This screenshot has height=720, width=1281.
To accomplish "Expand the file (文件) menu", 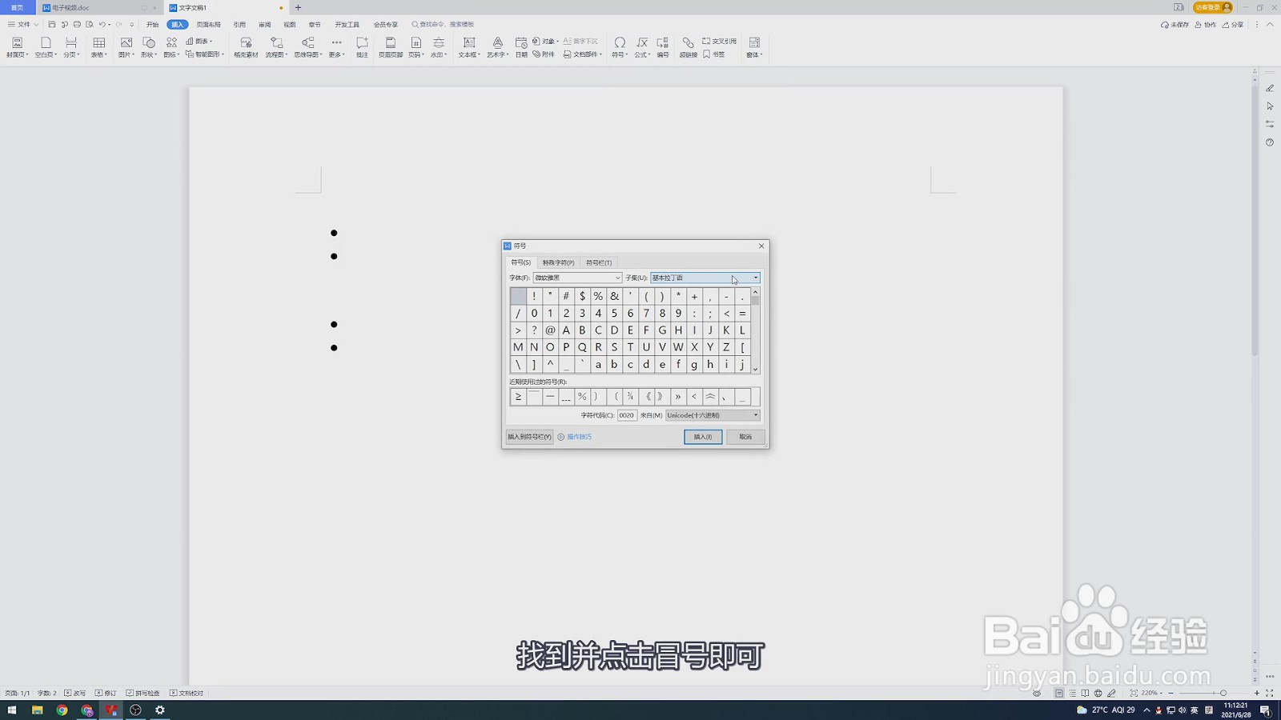I will (22, 25).
